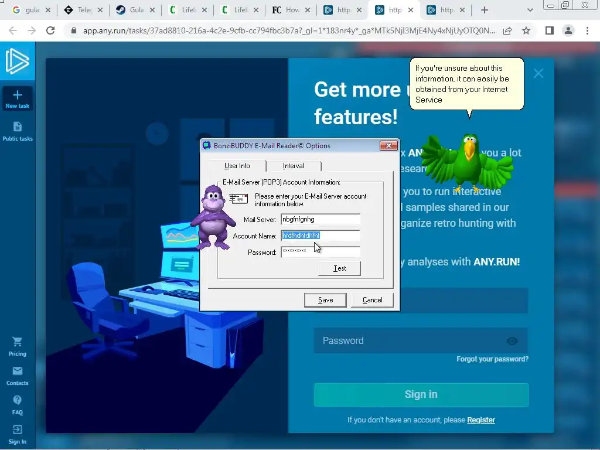This screenshot has width=600, height=450.
Task: Reload the page
Action: click(50, 30)
